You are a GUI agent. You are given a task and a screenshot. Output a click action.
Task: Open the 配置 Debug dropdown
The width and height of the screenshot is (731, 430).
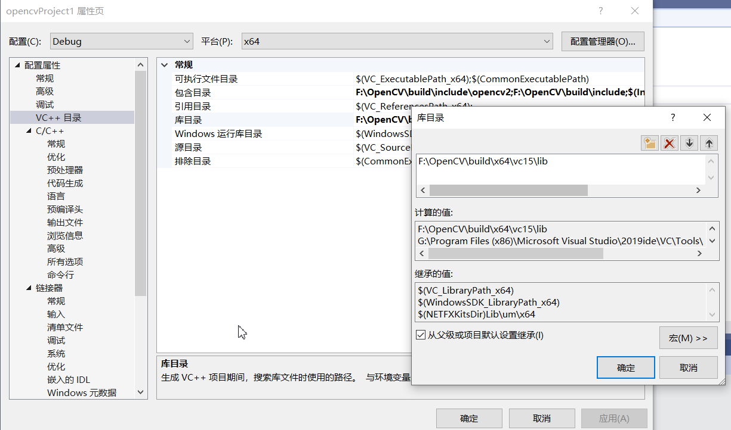(x=188, y=41)
